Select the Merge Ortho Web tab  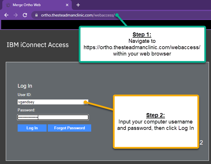[36, 5]
